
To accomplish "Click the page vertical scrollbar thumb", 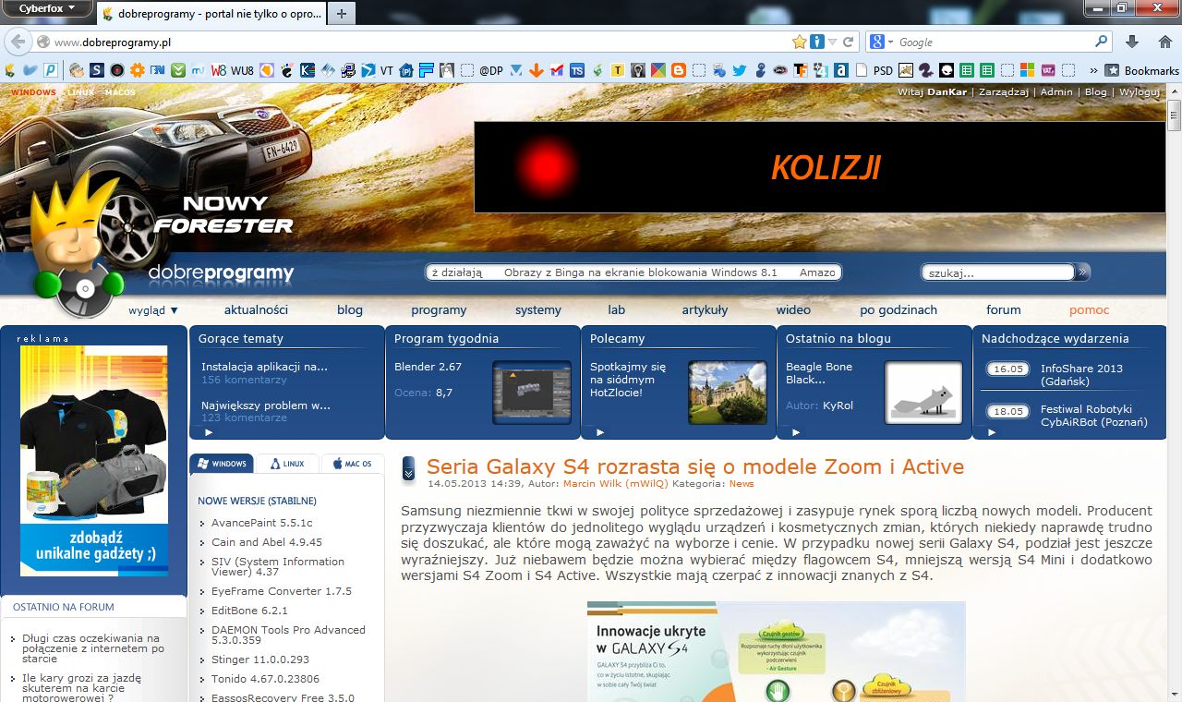I will pos(1174,116).
